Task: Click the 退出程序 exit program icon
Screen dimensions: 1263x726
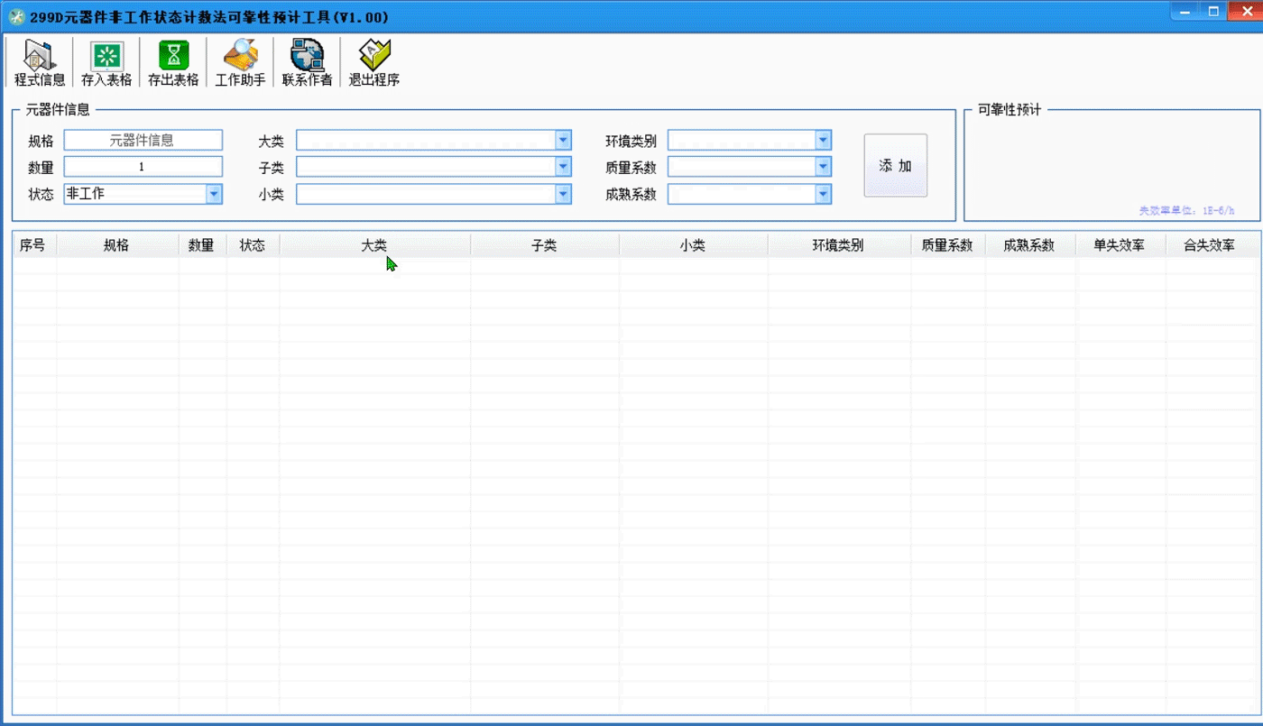Action: click(x=373, y=62)
